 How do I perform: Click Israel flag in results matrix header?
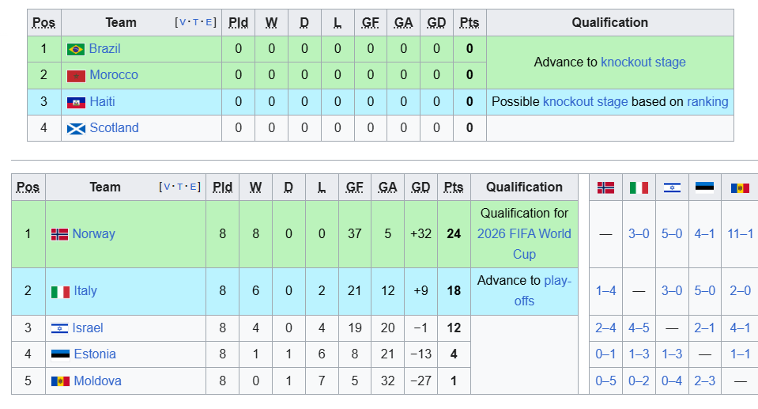pyautogui.click(x=672, y=187)
